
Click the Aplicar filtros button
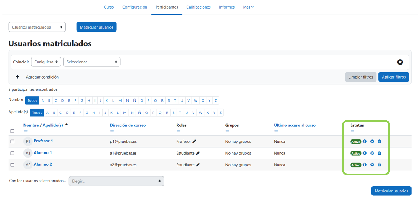pyautogui.click(x=393, y=77)
